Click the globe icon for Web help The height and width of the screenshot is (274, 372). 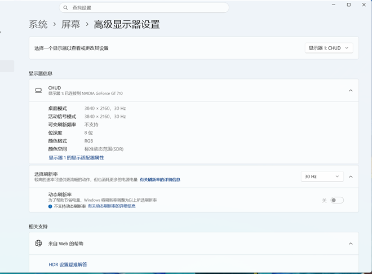(x=38, y=243)
